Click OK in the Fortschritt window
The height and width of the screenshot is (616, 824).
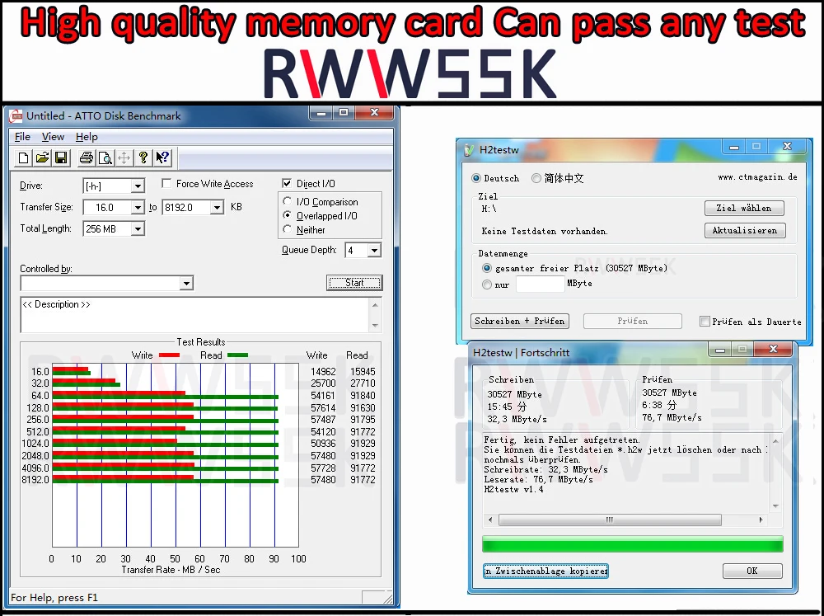[x=752, y=571]
